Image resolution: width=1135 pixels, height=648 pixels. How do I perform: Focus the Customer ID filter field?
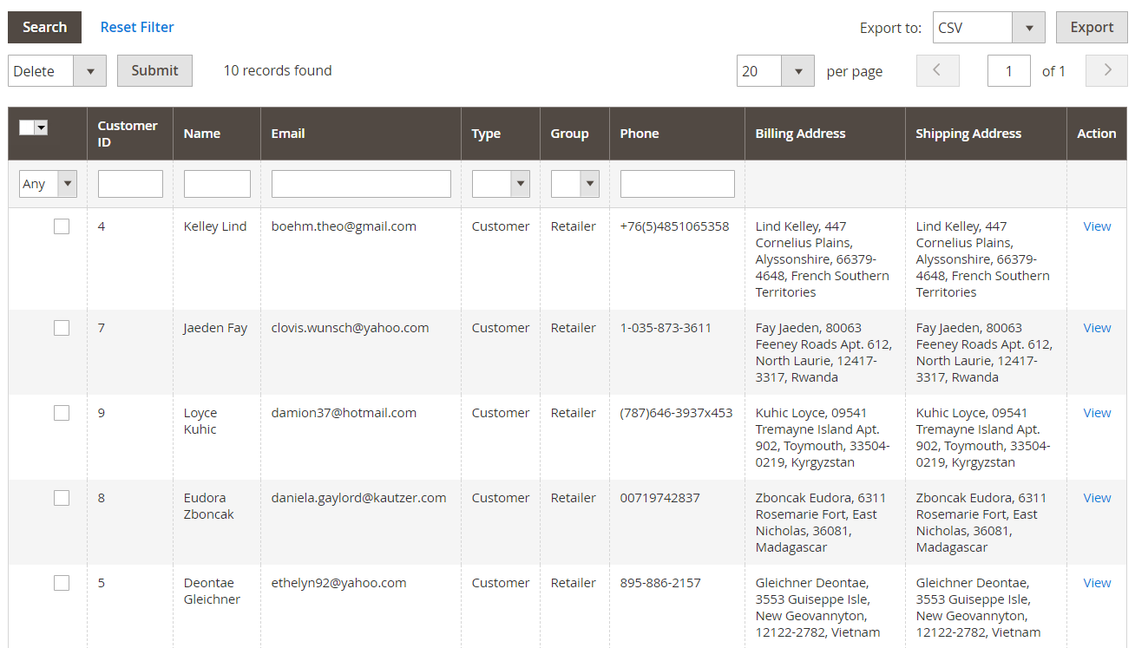pos(130,184)
